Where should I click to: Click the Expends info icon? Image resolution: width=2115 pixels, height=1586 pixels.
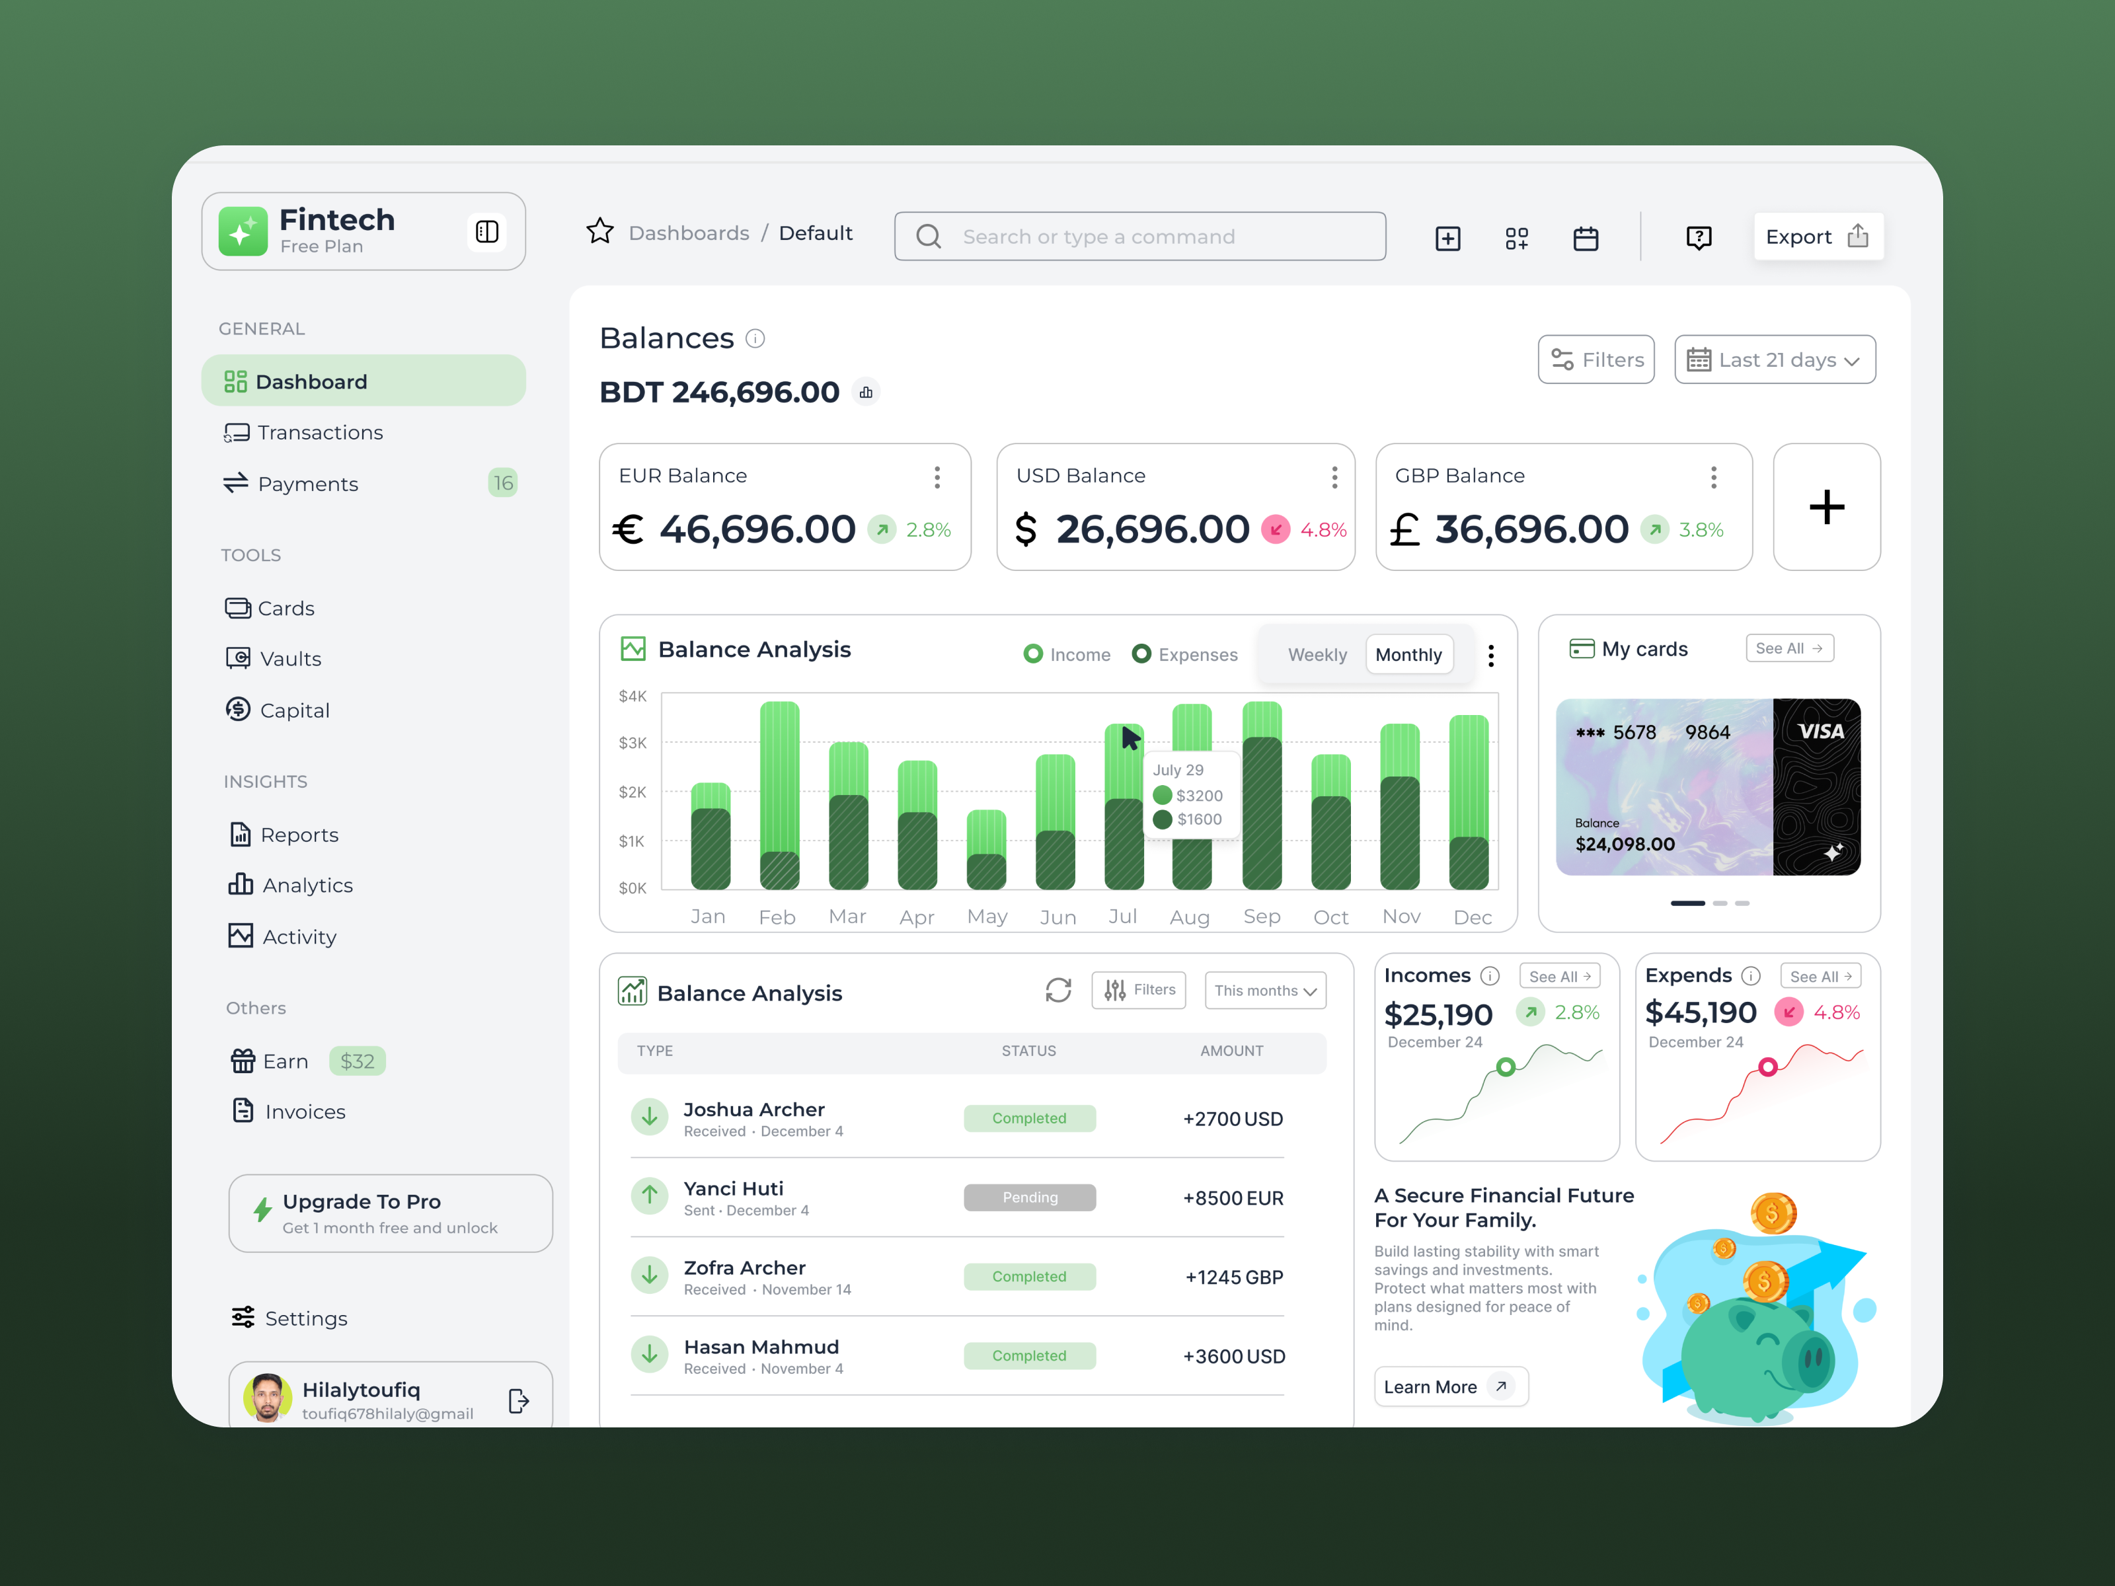1751,975
